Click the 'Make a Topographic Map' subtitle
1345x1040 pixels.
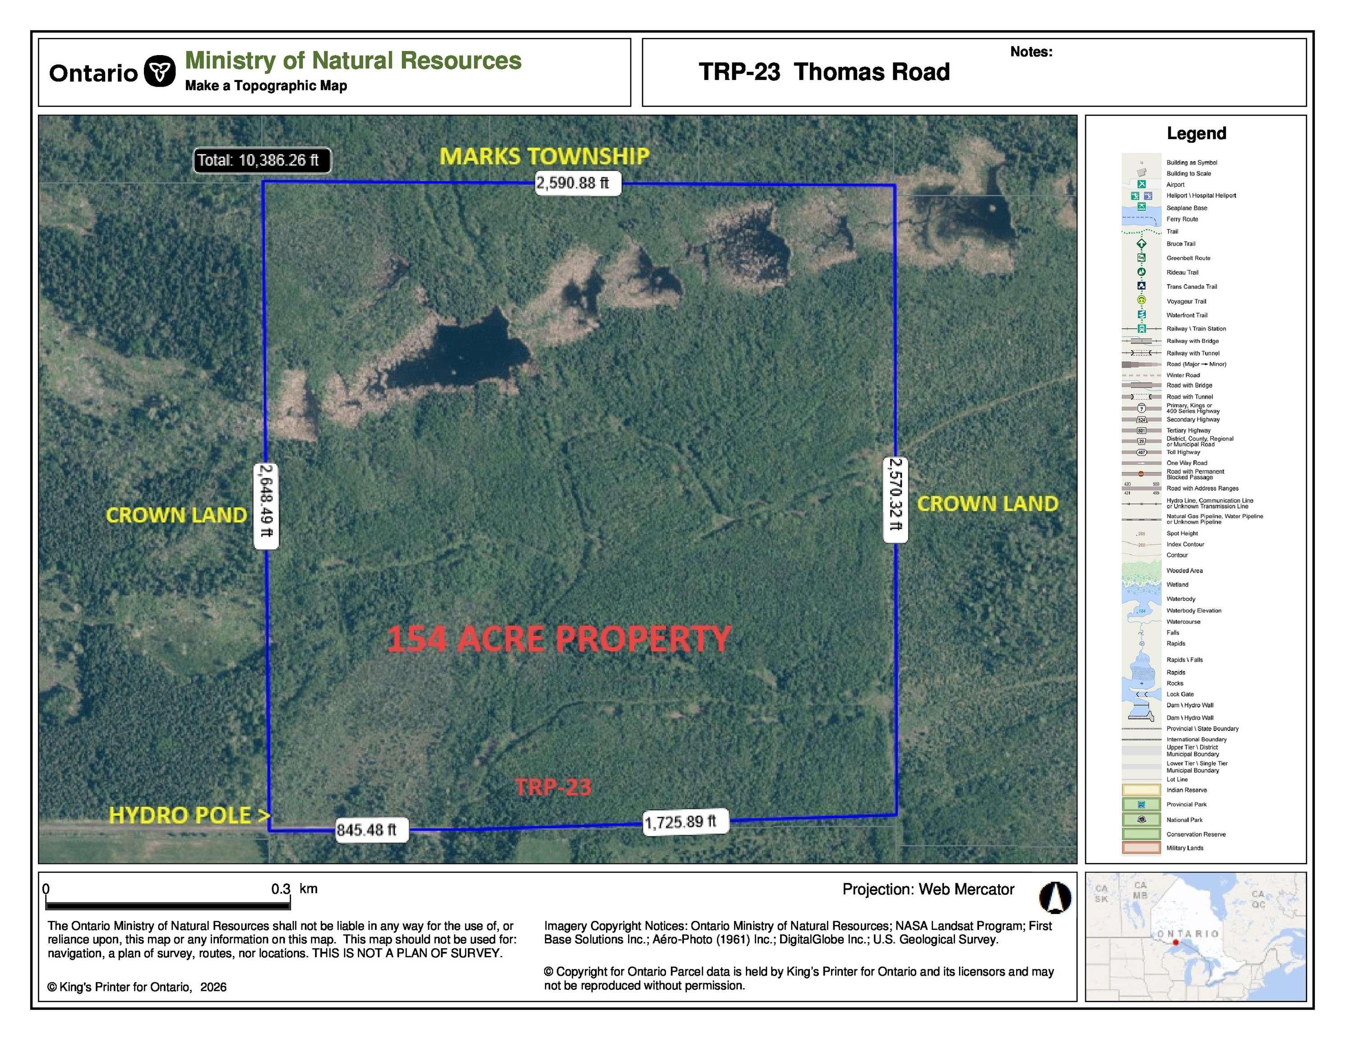click(x=266, y=86)
